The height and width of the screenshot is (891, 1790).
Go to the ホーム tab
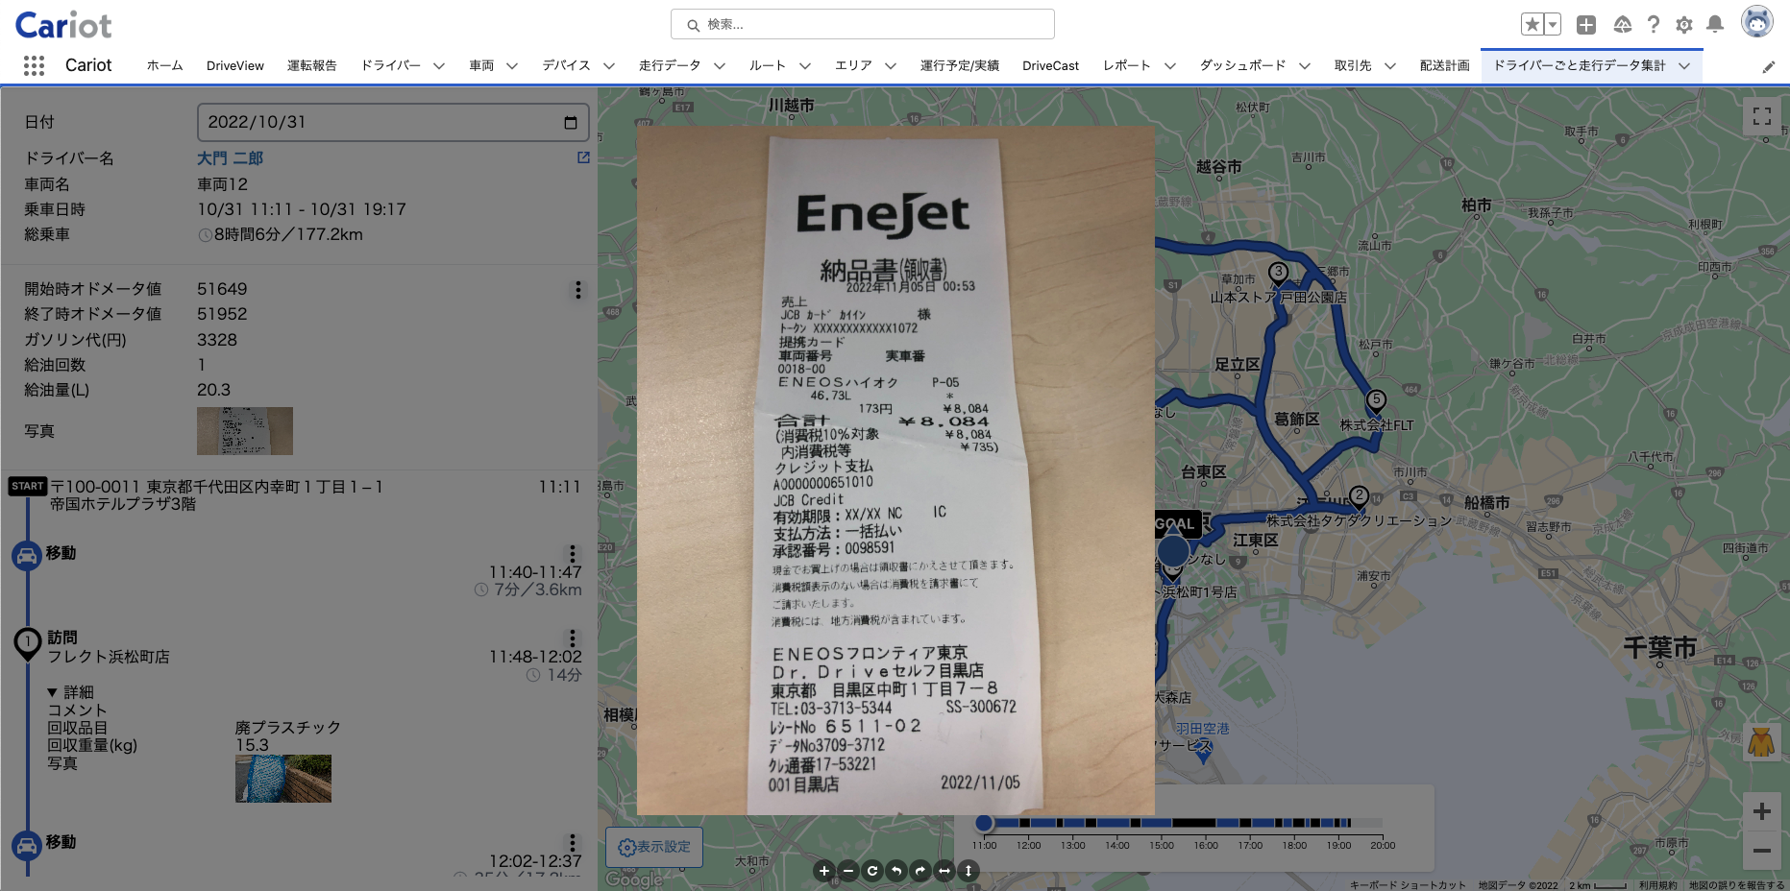click(x=164, y=66)
